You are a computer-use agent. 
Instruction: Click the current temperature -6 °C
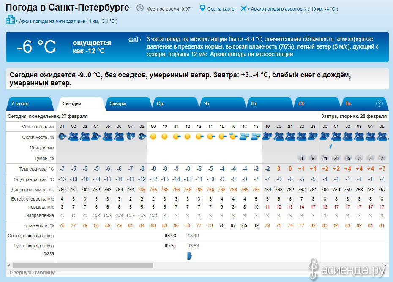tap(36, 47)
